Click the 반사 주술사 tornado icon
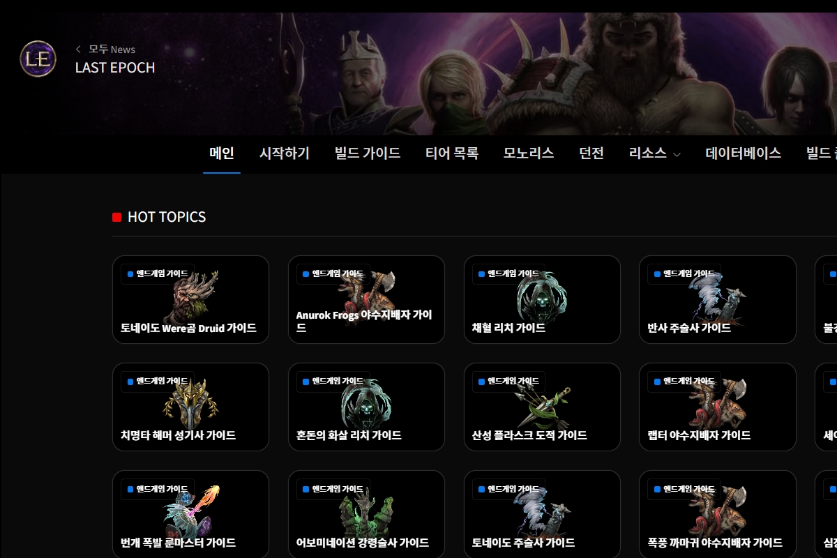The image size is (837, 558). click(x=717, y=297)
